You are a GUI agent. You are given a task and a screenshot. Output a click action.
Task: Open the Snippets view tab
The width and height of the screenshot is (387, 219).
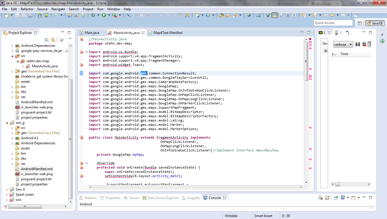click(x=191, y=198)
